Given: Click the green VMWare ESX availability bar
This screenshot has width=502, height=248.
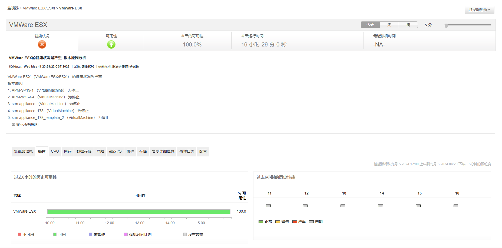Looking at the screenshot, I should click(x=139, y=212).
